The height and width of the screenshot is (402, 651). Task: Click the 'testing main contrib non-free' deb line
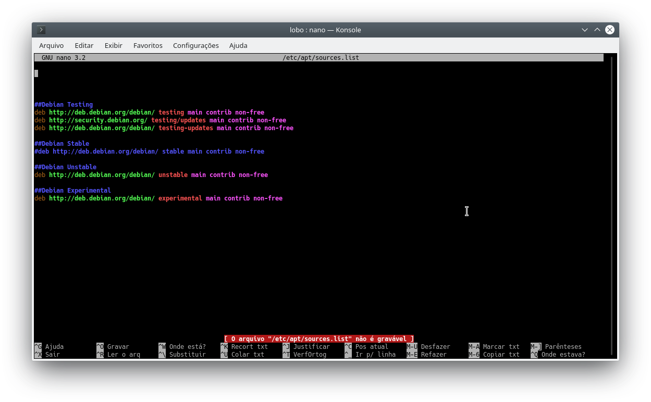click(x=149, y=112)
